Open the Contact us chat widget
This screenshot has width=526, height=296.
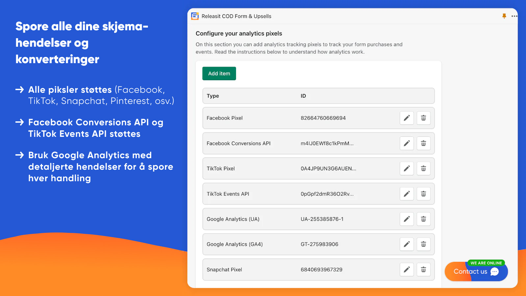[x=476, y=271]
